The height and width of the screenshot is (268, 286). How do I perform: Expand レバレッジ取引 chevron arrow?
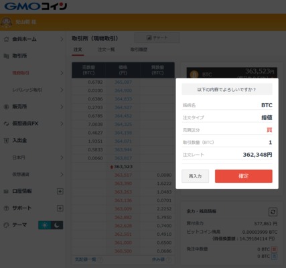coord(62,90)
